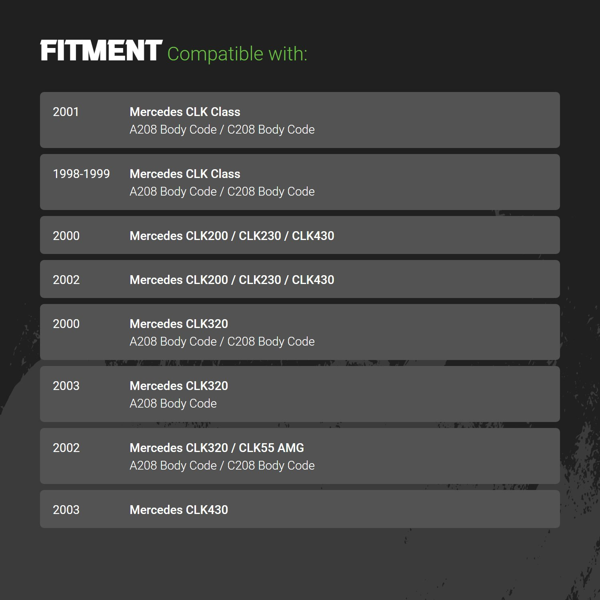Select the 2003 Mercedes CLK430 row
Screen dimensions: 600x600
click(x=300, y=509)
